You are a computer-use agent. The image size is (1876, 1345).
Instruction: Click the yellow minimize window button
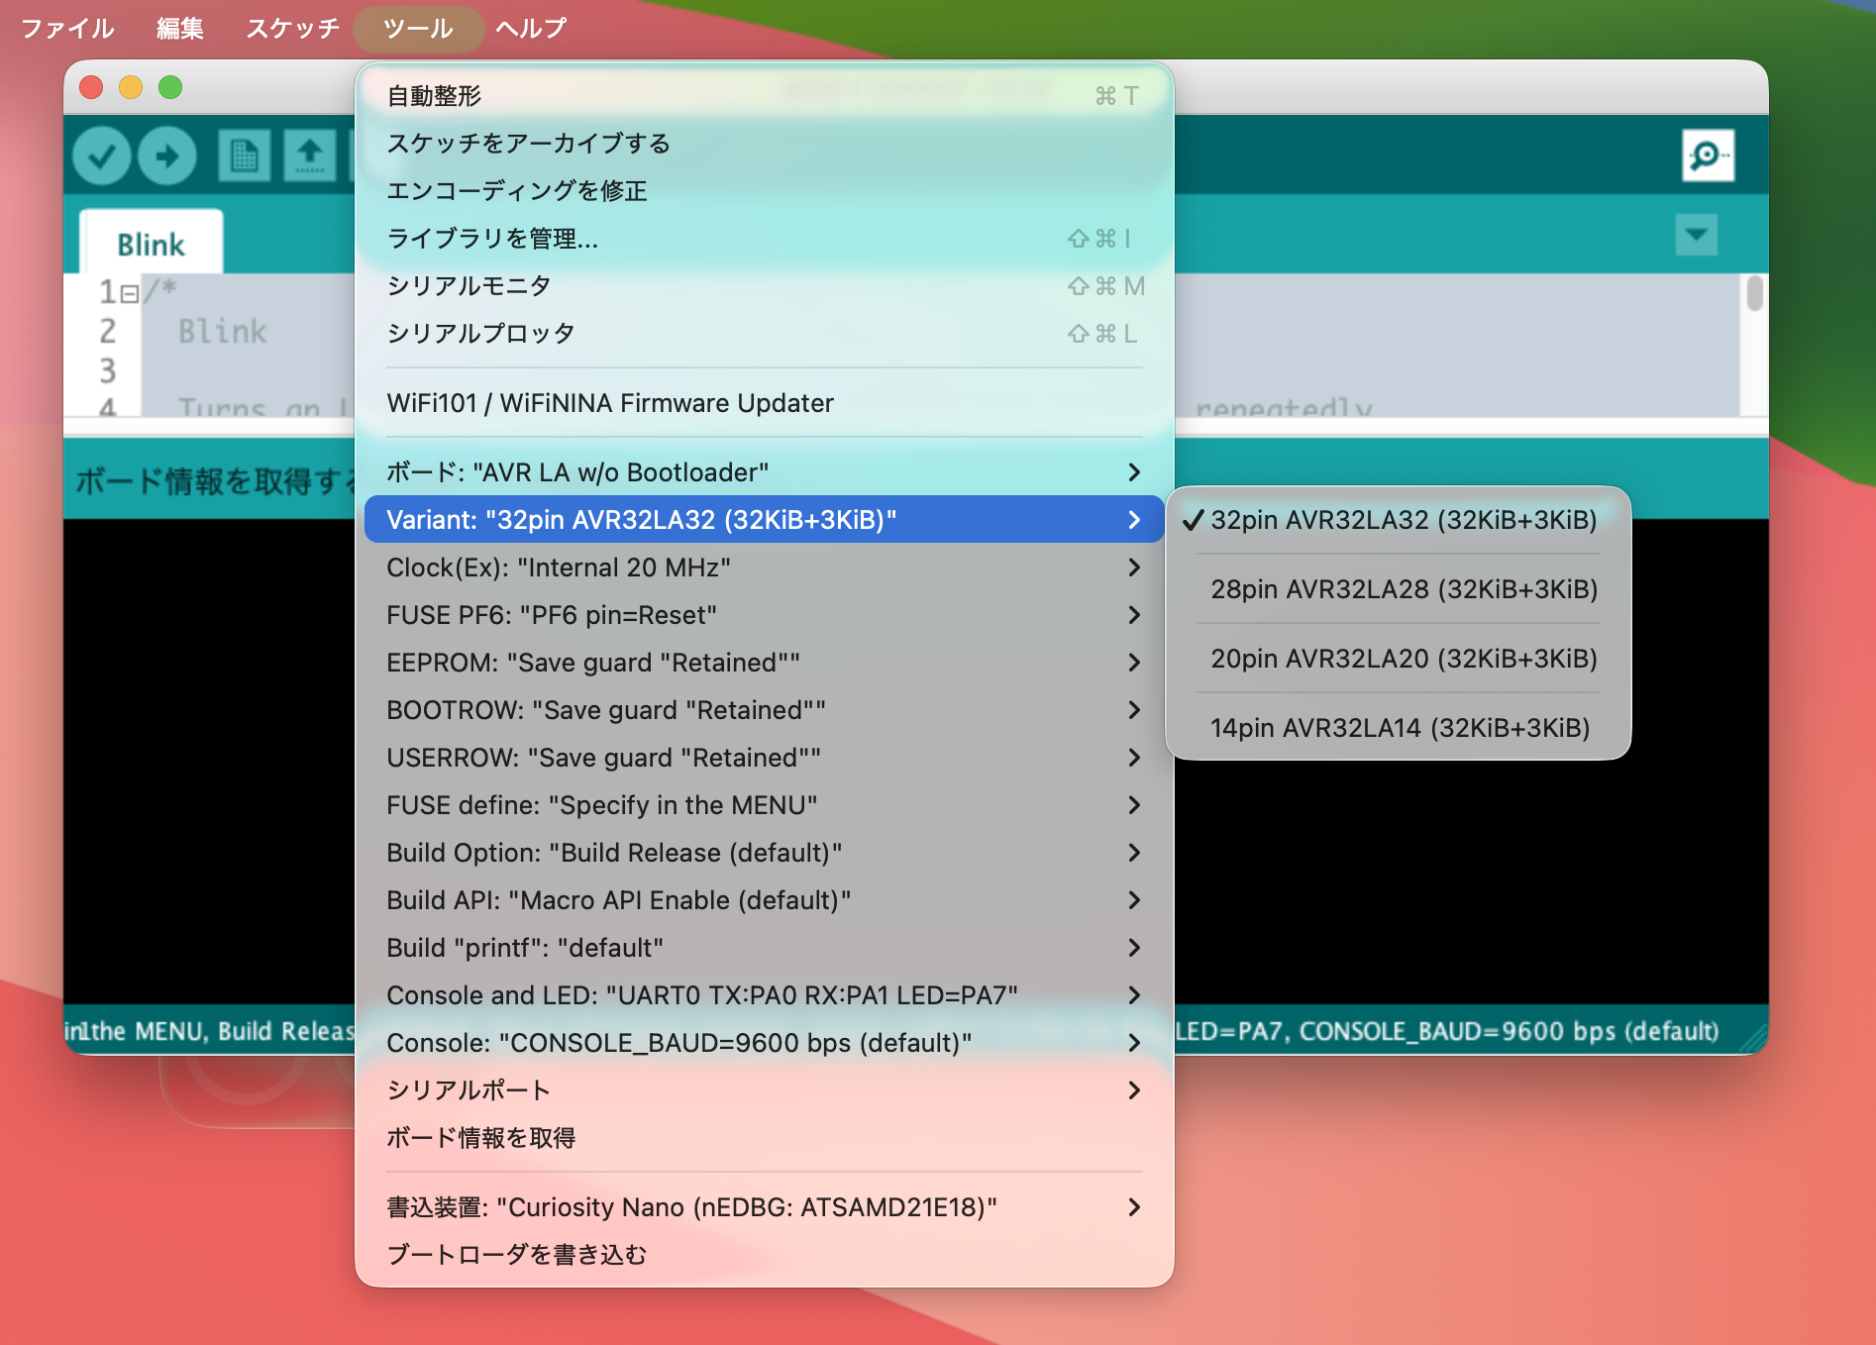pos(131,87)
